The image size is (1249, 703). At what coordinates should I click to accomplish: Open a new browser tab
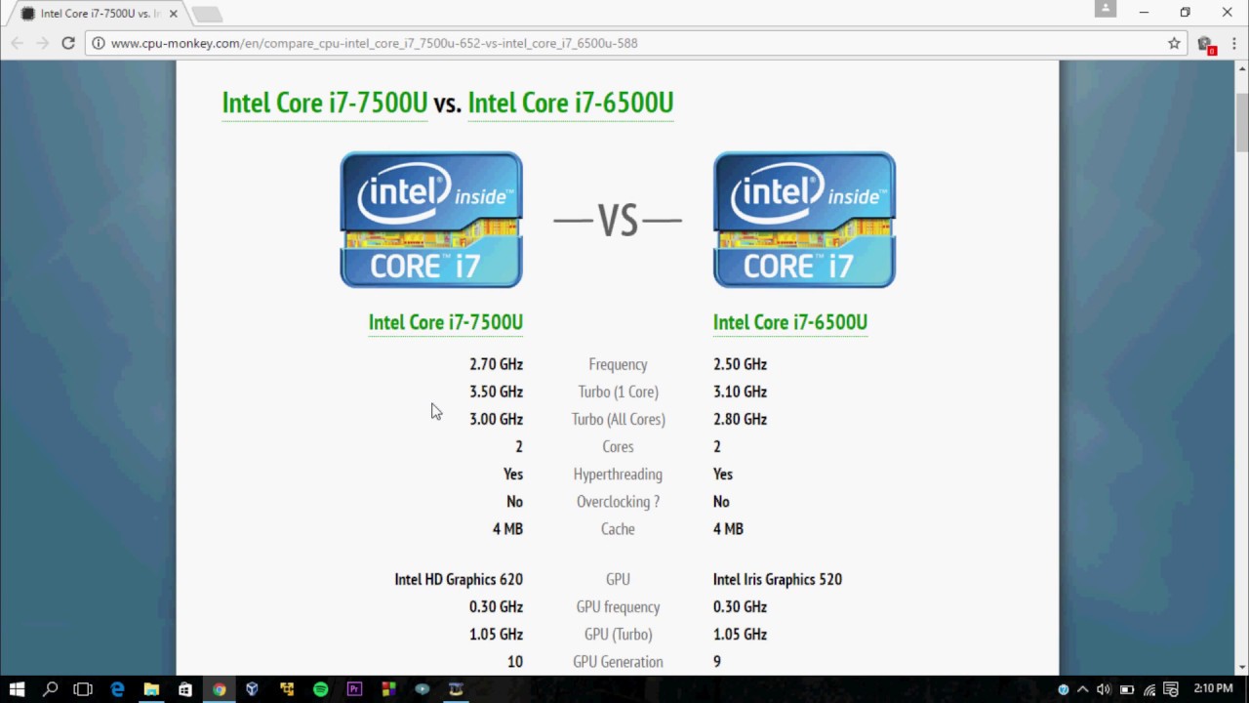tap(207, 14)
